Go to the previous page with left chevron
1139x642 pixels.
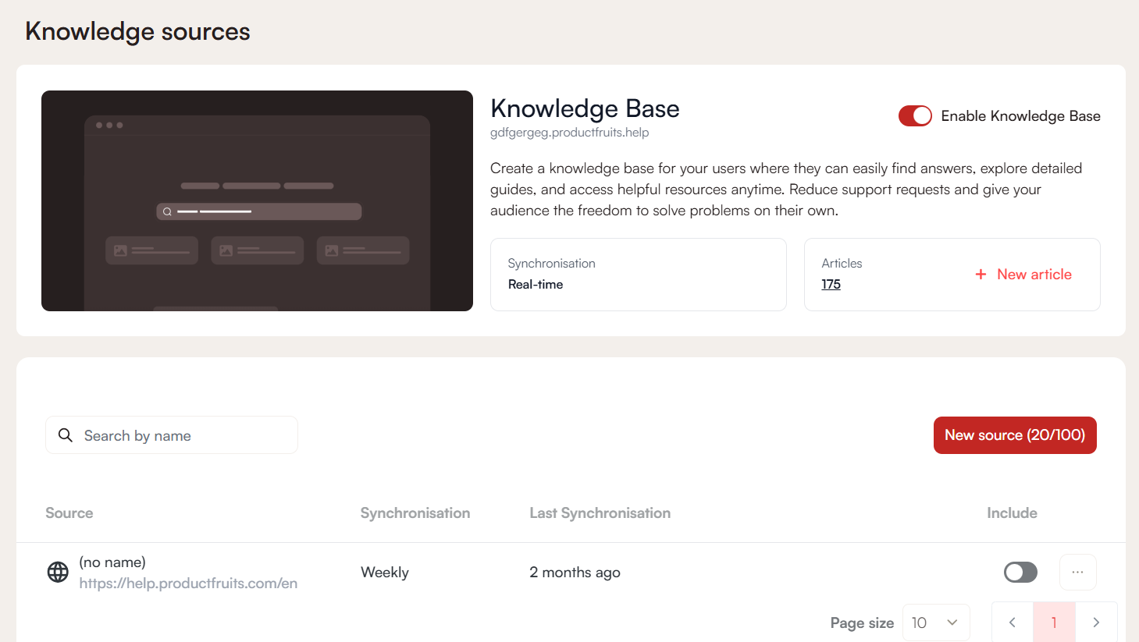pyautogui.click(x=1013, y=622)
